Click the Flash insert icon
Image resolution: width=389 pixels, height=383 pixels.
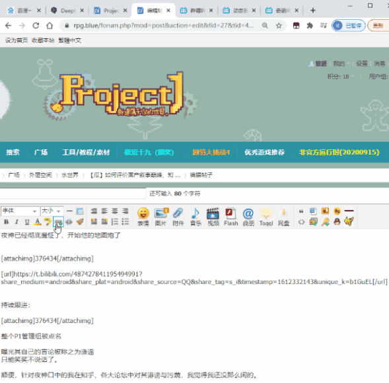click(x=230, y=217)
